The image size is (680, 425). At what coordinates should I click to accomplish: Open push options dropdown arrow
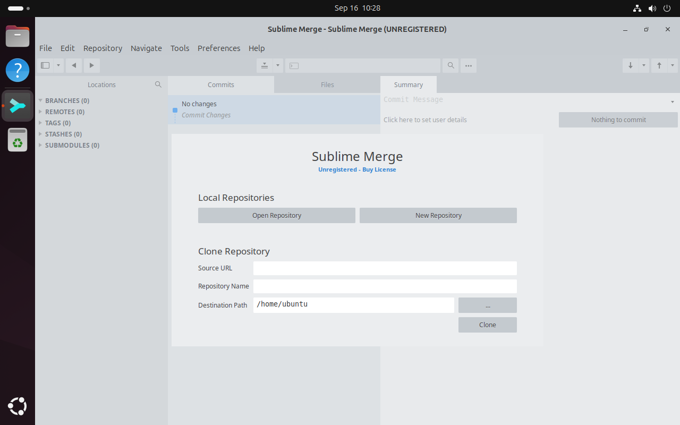click(673, 65)
